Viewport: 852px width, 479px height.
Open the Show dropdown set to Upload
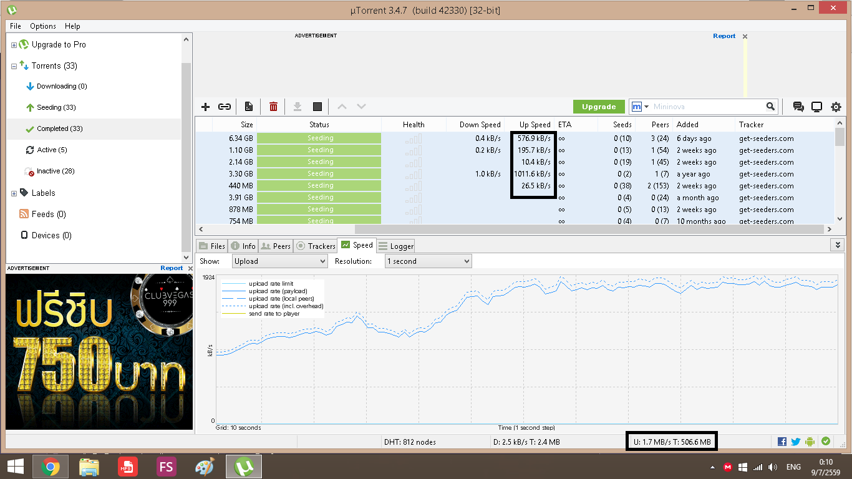pos(279,261)
